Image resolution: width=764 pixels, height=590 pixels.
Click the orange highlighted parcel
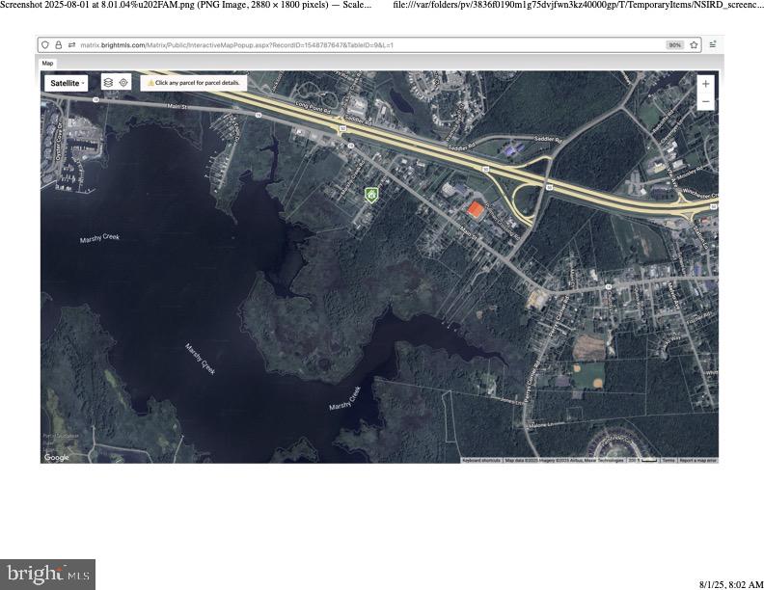pyautogui.click(x=474, y=209)
